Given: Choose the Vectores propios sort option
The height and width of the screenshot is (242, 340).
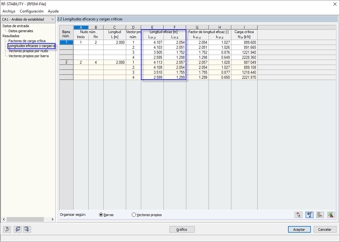Looking at the screenshot, I should point(134,215).
